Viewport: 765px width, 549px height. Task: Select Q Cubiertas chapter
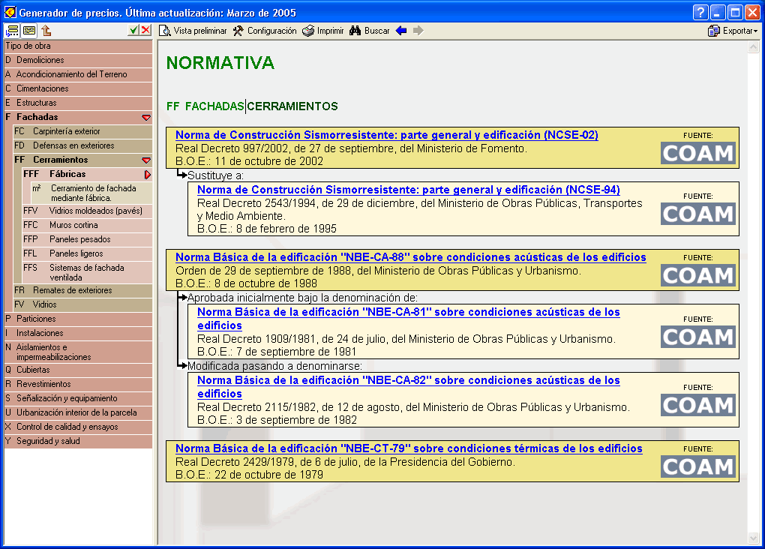78,370
